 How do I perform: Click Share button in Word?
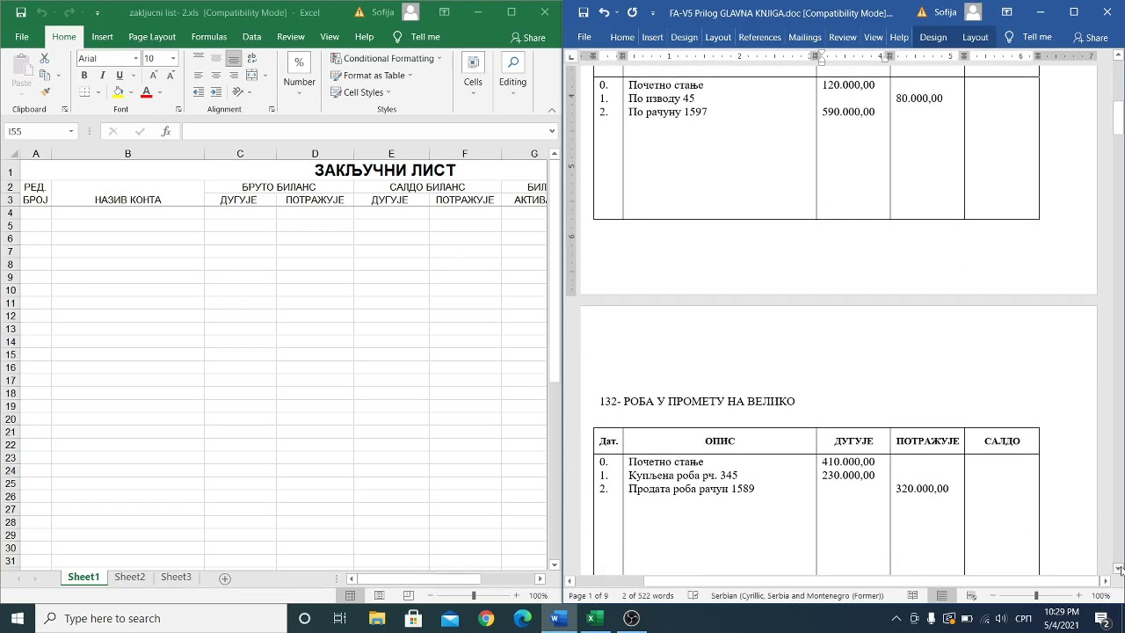(x=1090, y=37)
